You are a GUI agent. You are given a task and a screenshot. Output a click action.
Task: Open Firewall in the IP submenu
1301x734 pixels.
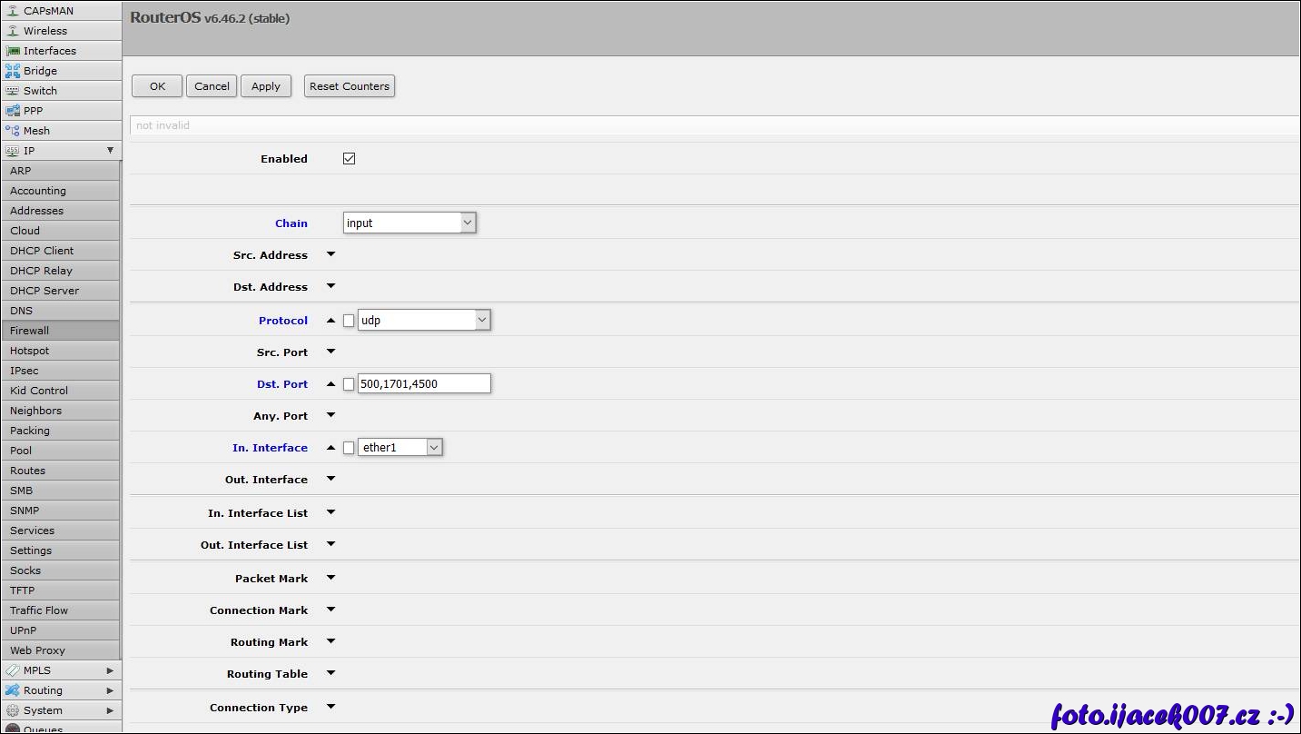click(30, 331)
